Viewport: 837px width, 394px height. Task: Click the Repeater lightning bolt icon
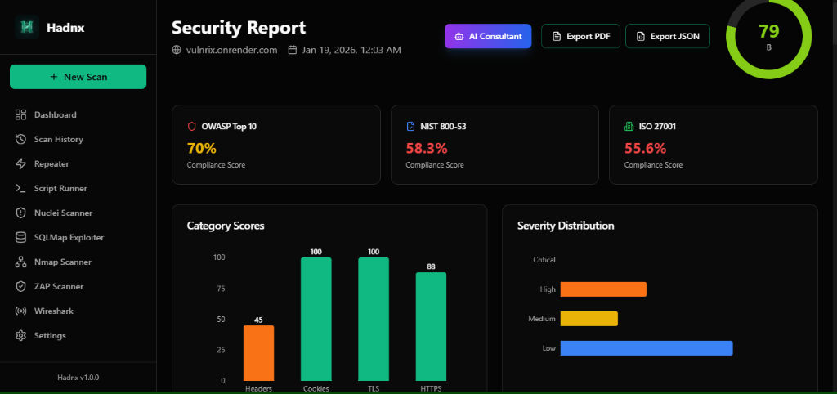click(x=21, y=164)
